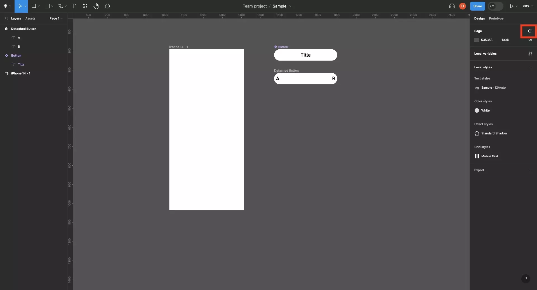The image size is (537, 290).
Task: Select the white iPhone frame on canvas
Action: (206, 130)
